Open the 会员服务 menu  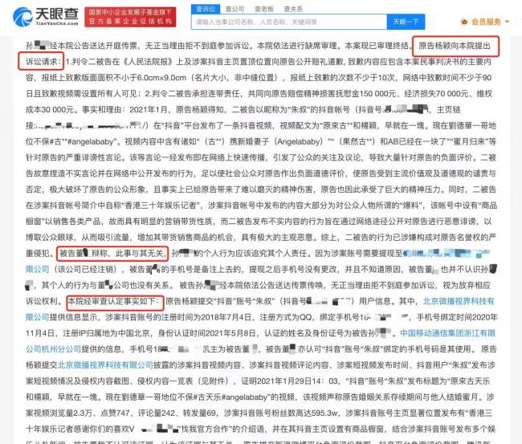[486, 22]
